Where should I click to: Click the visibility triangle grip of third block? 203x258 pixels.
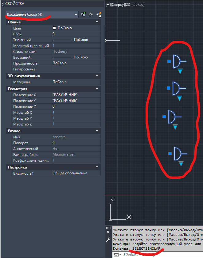pos(175,127)
